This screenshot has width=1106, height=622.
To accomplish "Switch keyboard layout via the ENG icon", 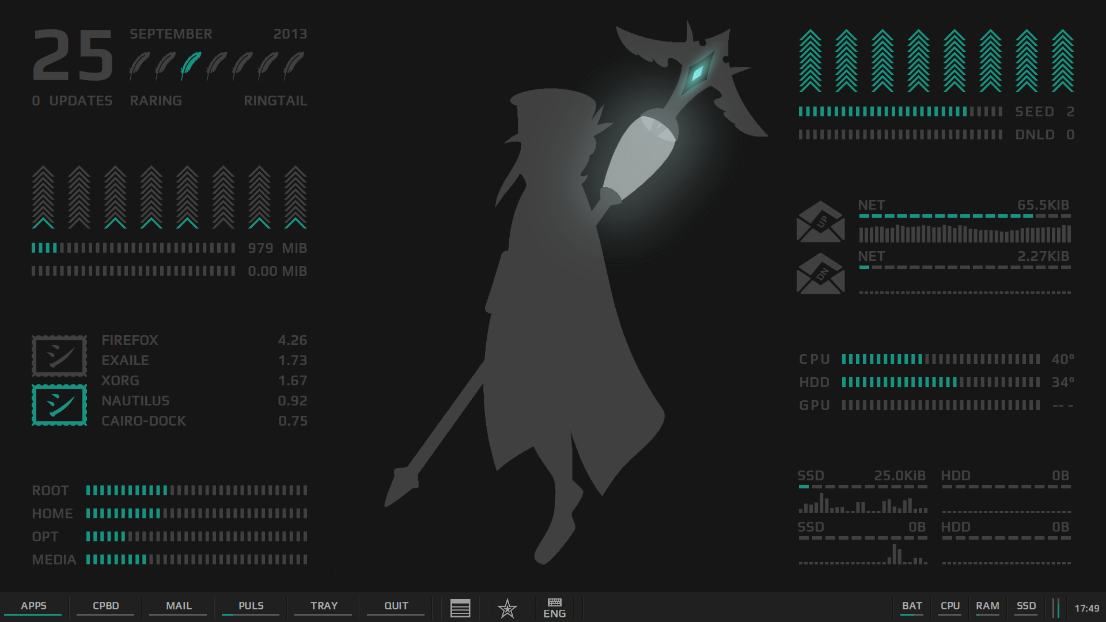I will click(x=555, y=609).
